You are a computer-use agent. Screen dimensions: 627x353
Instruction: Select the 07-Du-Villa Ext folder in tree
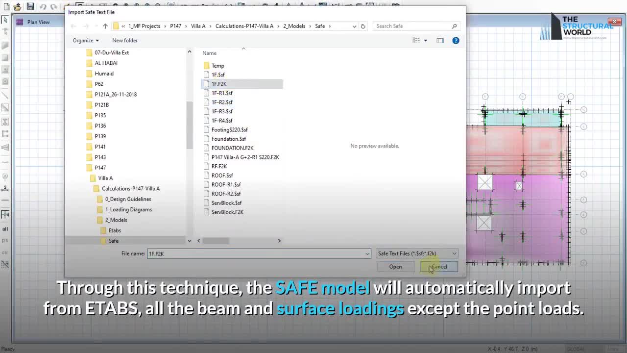[x=112, y=52]
